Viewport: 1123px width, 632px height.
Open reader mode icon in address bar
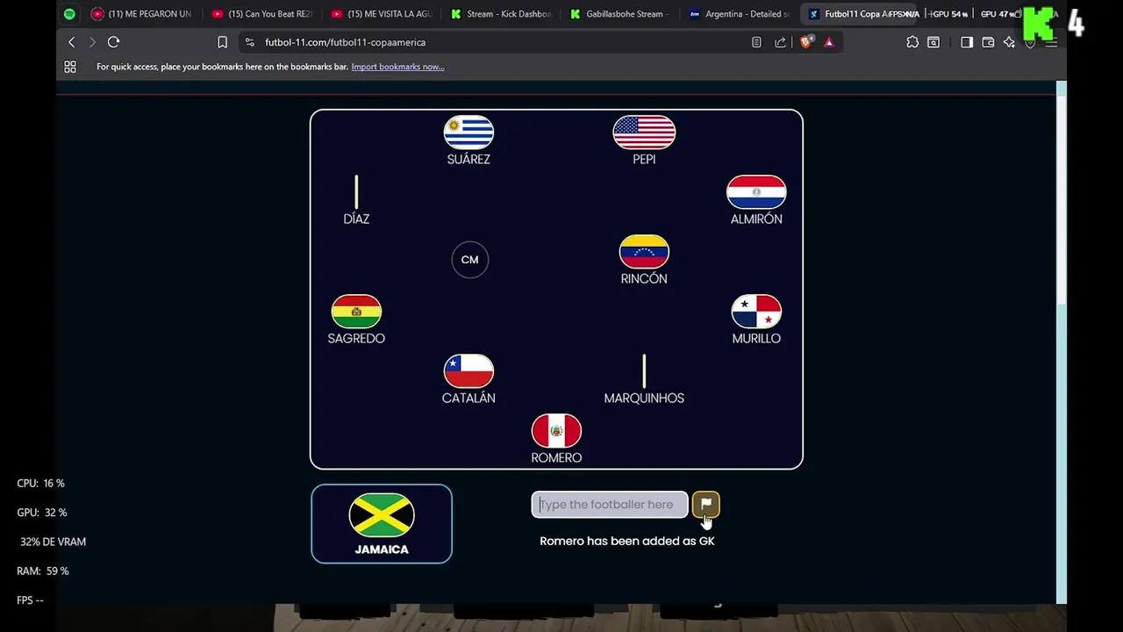pyautogui.click(x=756, y=42)
